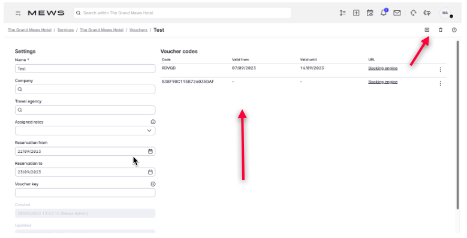Click the new reservation plus icon in header

(x=356, y=13)
